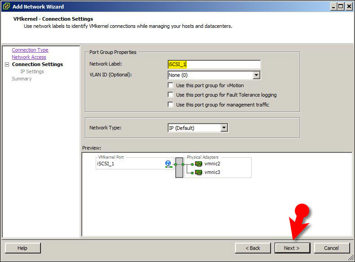Enable vMotion for this port group

coord(170,85)
